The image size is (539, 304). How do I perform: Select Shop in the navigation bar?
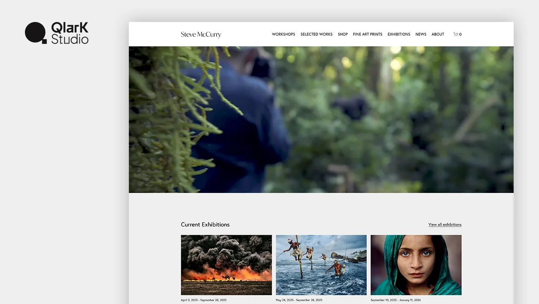coord(343,35)
